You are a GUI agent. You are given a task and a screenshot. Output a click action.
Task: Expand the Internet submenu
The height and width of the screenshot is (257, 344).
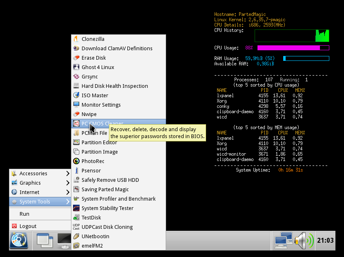coord(29,192)
